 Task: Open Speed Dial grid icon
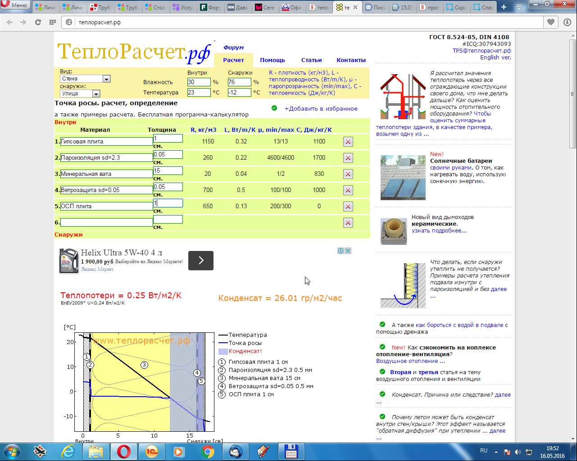pos(53,22)
